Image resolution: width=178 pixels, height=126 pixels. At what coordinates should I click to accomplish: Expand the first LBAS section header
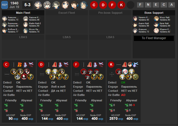click(x=23, y=37)
